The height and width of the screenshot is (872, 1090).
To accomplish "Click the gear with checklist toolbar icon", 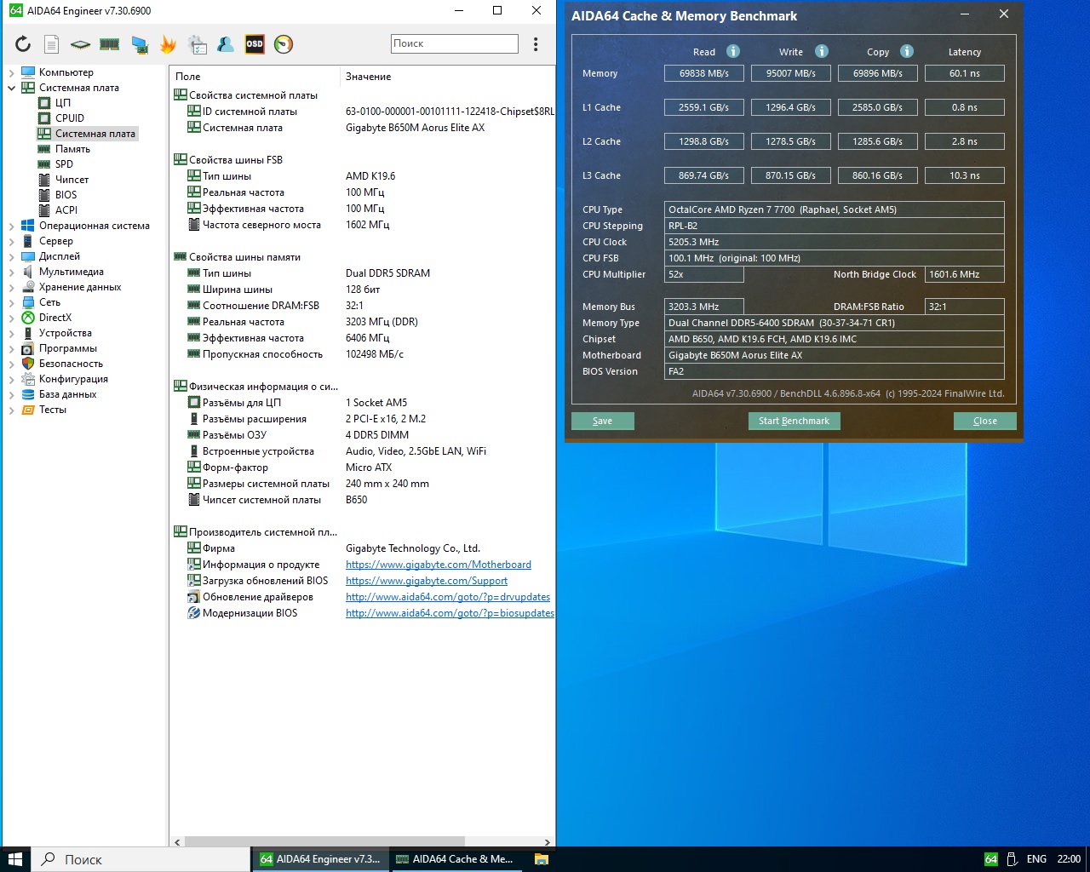I will click(197, 44).
